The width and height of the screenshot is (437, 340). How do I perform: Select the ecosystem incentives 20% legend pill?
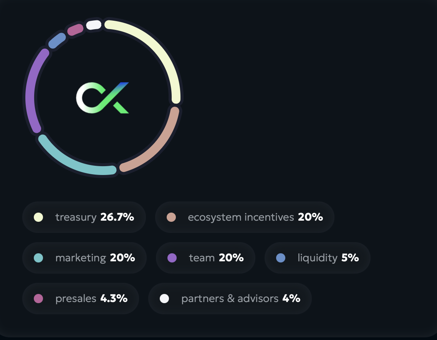point(245,217)
